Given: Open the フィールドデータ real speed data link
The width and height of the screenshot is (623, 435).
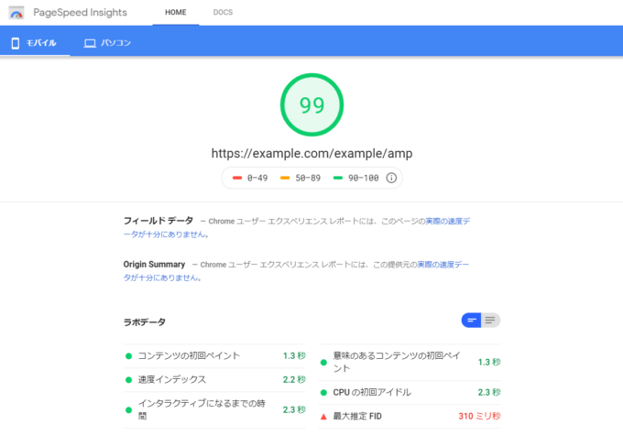Looking at the screenshot, I should (448, 222).
